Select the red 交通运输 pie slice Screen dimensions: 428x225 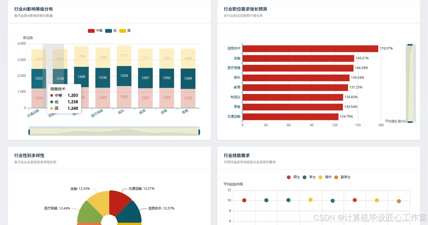tap(120, 202)
